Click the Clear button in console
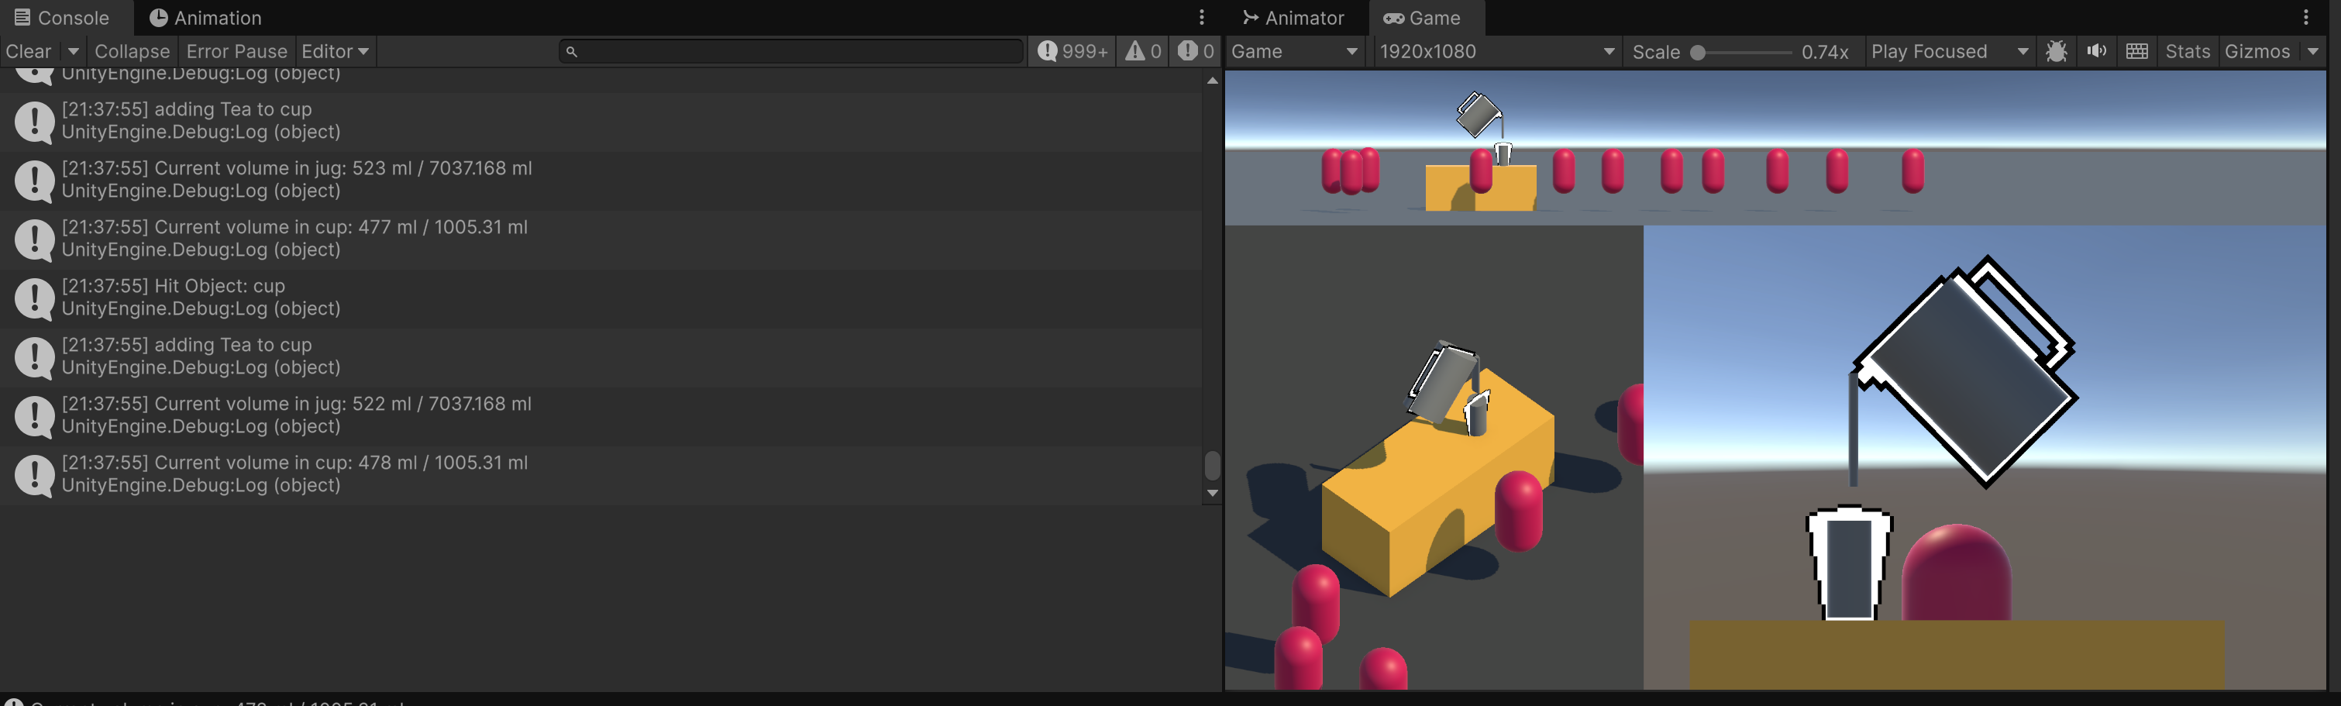The image size is (2341, 706). [29, 52]
